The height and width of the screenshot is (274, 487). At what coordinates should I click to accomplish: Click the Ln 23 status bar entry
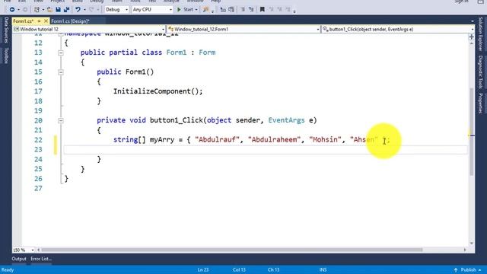(203, 269)
